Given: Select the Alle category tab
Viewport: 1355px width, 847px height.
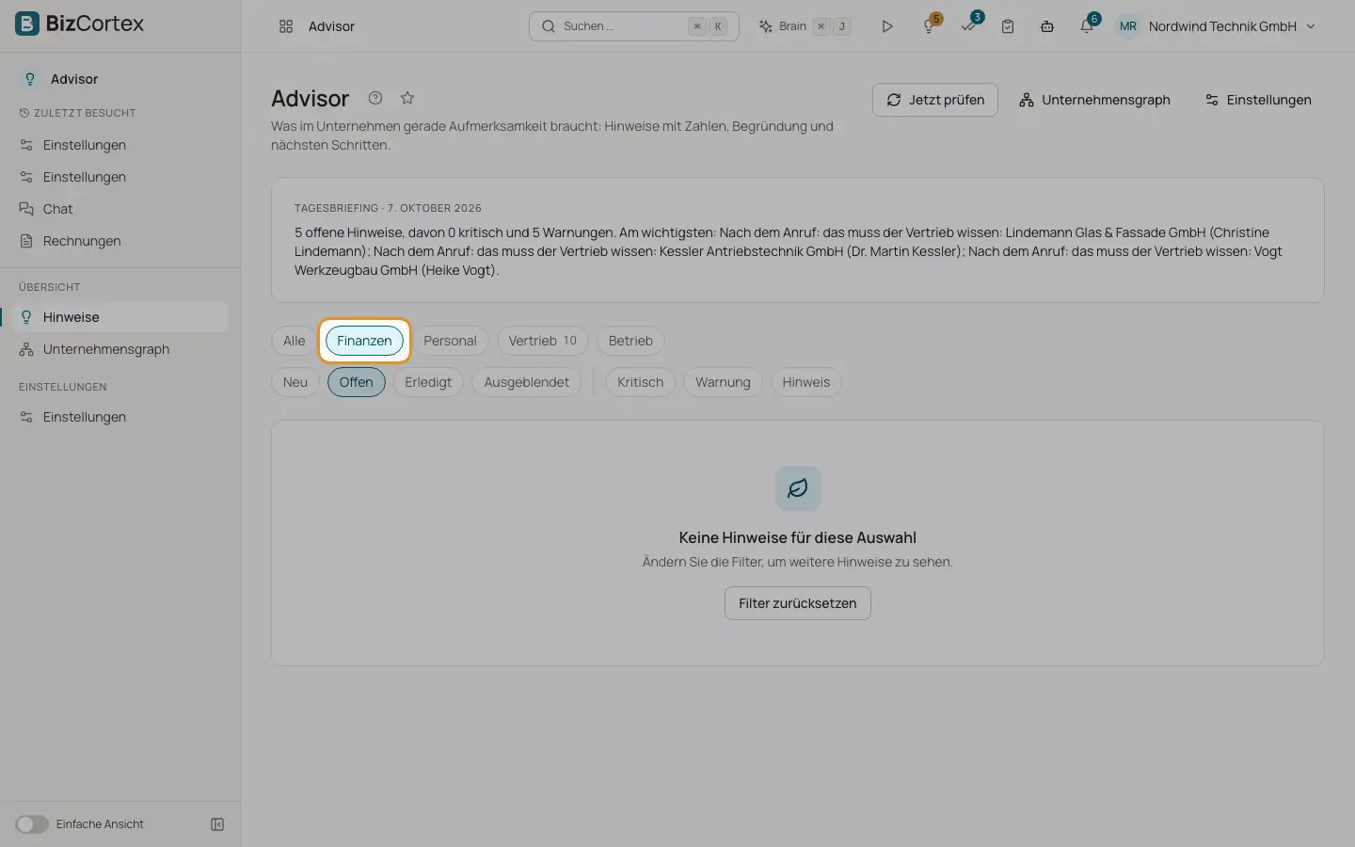Looking at the screenshot, I should click(x=295, y=341).
